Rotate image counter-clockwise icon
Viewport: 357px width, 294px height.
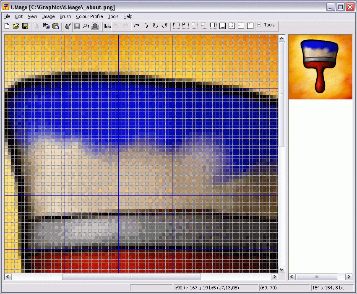click(x=164, y=26)
